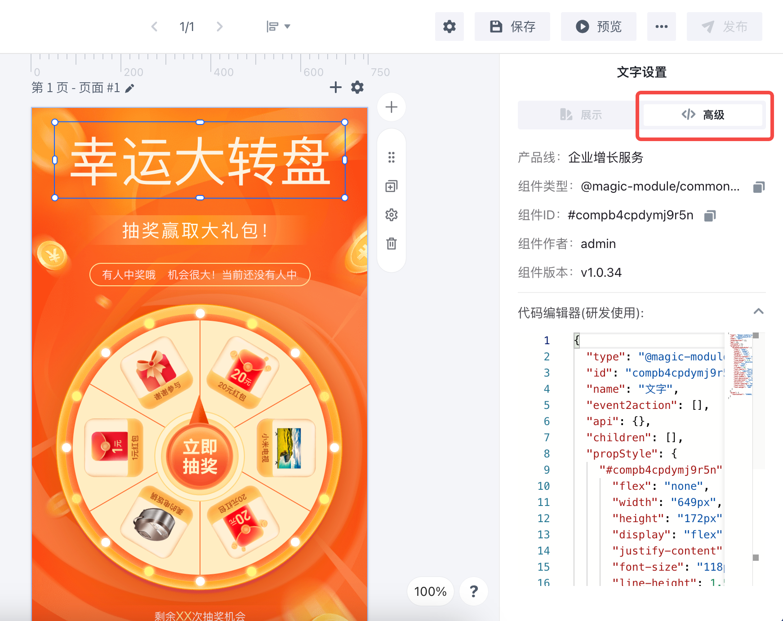The width and height of the screenshot is (783, 621).
Task: Click the 发布 publish button
Action: coord(724,27)
